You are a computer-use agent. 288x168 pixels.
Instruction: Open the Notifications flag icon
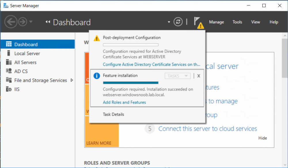click(198, 22)
